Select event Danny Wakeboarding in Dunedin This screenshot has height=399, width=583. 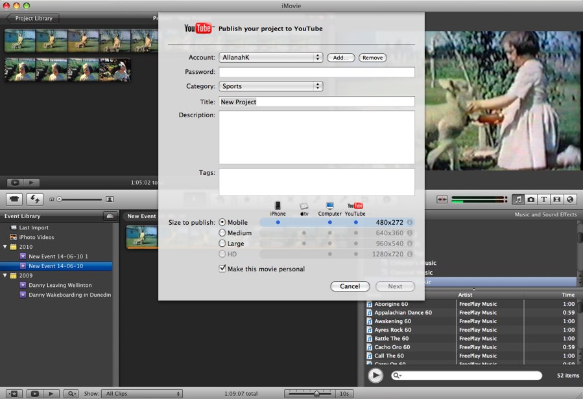click(x=70, y=295)
